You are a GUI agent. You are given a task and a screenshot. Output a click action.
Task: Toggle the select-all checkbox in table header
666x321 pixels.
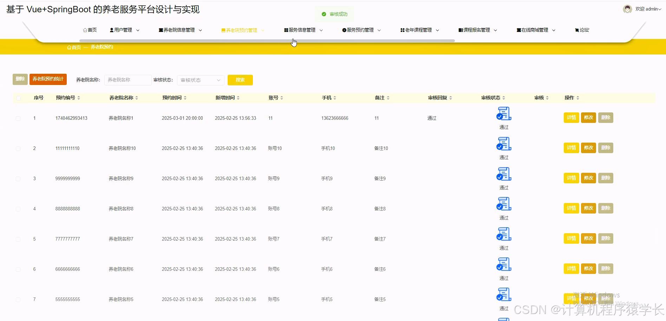(x=18, y=98)
